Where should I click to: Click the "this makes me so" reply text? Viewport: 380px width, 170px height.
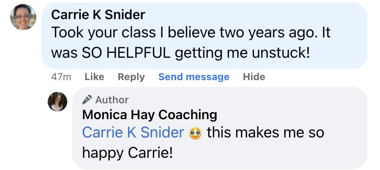click(x=265, y=133)
